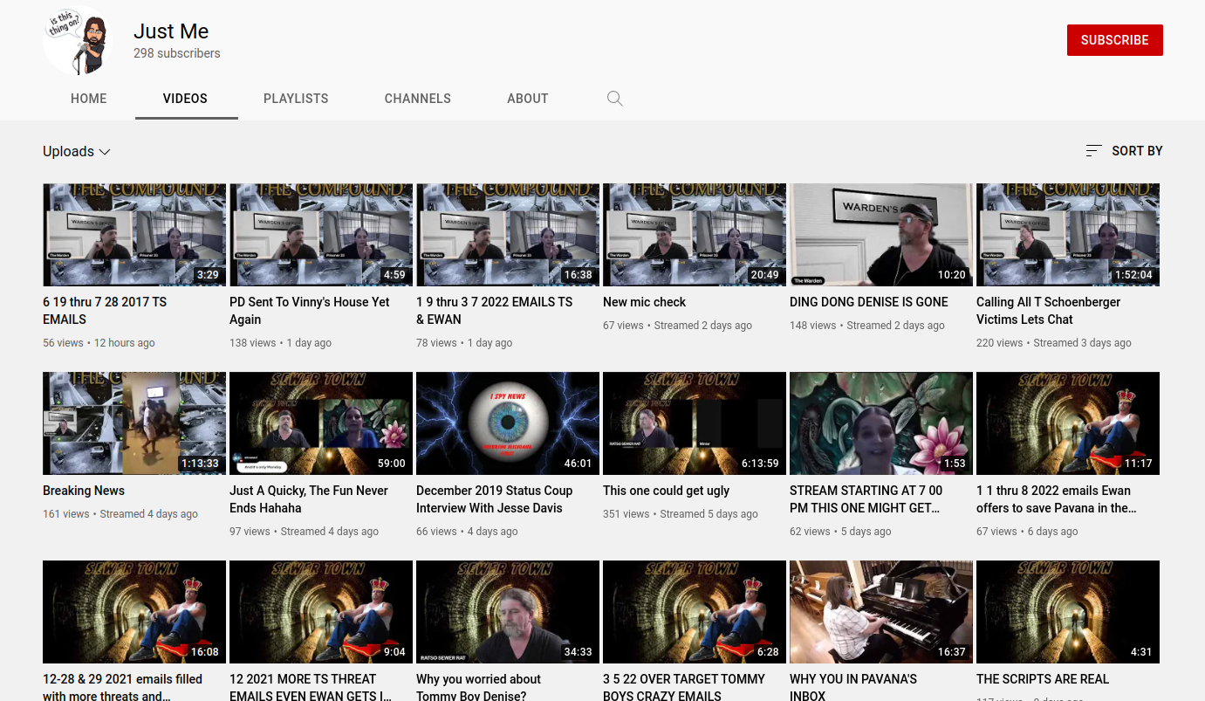Open 1 1 thru 8 2022 emails thumbnail
Image resolution: width=1205 pixels, height=701 pixels.
[1068, 423]
